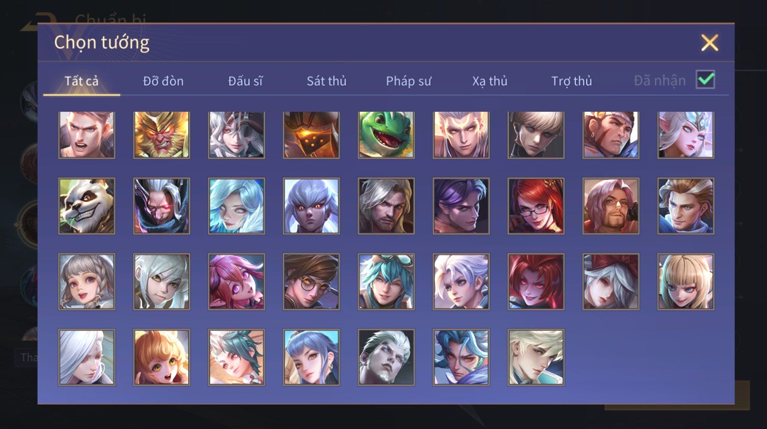Select the armored helmet hero with glowing visor

pos(311,135)
